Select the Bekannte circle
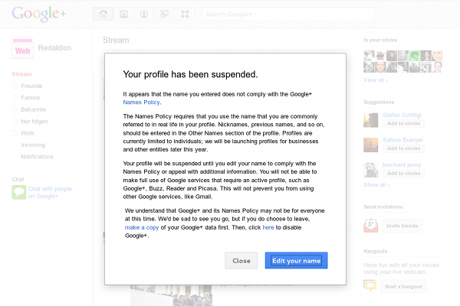460x306 pixels. click(x=34, y=109)
